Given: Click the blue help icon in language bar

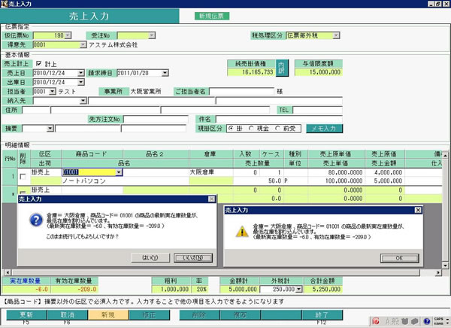Looking at the screenshot, I should tap(427, 320).
